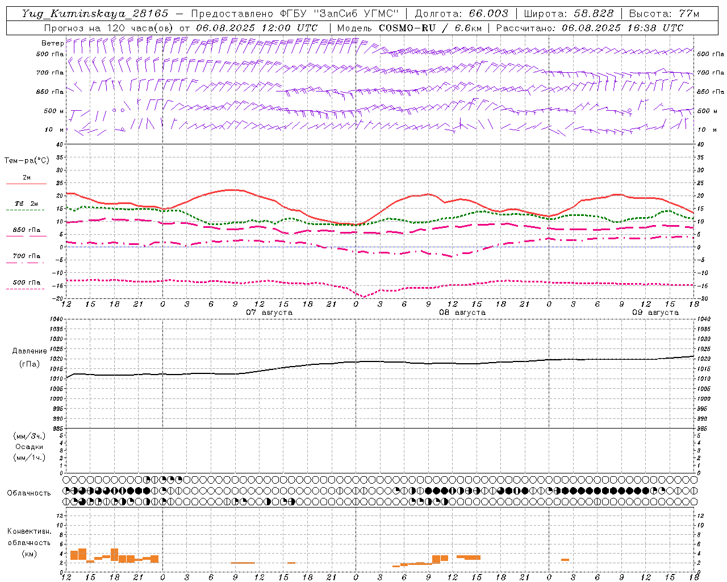Click the (мм/1ч.) precipitation unit label
Image resolution: width=727 pixels, height=582 pixels.
click(x=30, y=458)
